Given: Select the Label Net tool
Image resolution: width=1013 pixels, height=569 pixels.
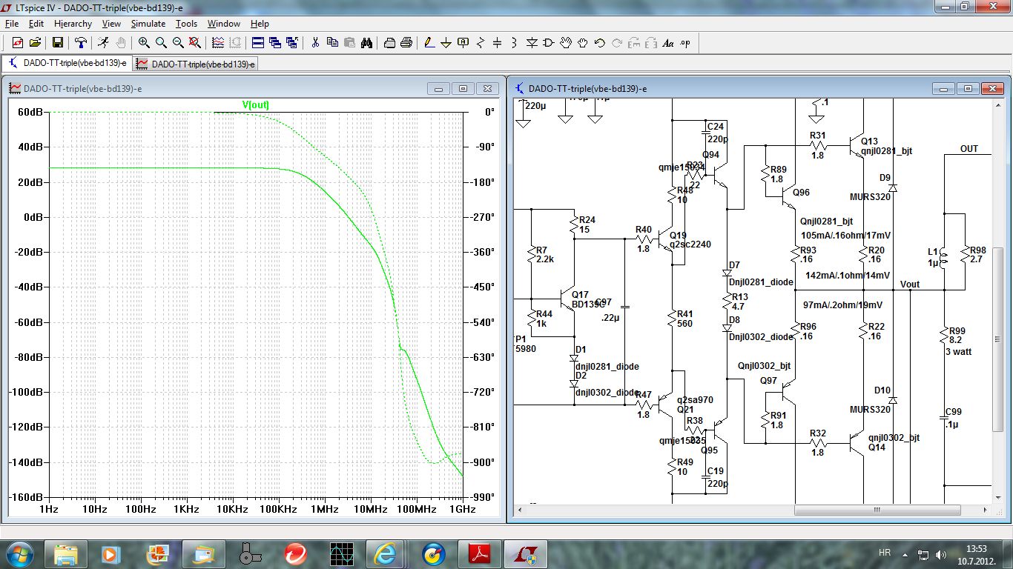Looking at the screenshot, I should 463,43.
